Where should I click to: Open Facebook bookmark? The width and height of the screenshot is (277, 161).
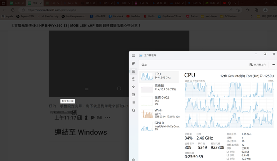click(x=116, y=16)
